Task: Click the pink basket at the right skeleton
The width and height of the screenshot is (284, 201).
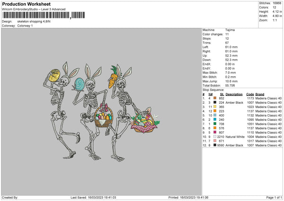Action: pos(144,122)
